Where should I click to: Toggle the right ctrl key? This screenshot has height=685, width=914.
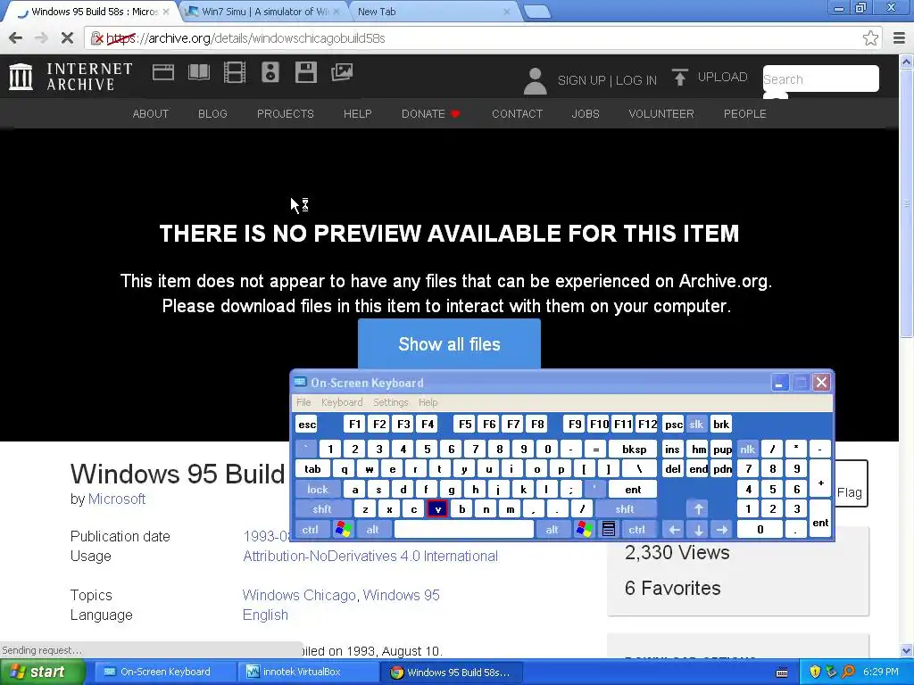(x=636, y=530)
